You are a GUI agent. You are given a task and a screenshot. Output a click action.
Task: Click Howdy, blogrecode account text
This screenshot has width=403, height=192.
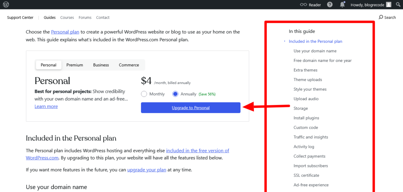coord(367,5)
